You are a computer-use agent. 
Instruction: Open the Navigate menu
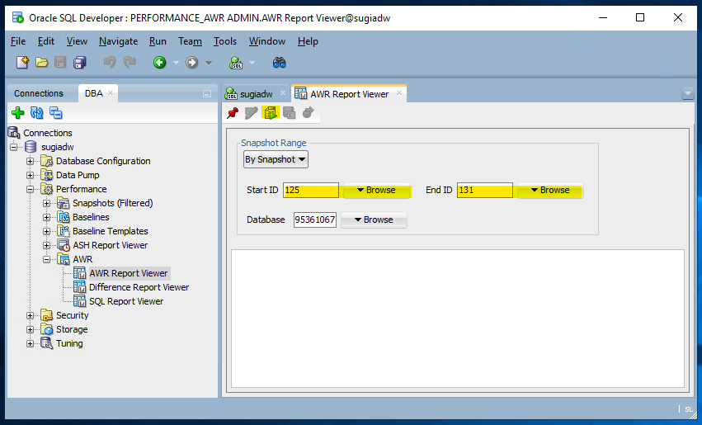pyautogui.click(x=118, y=41)
